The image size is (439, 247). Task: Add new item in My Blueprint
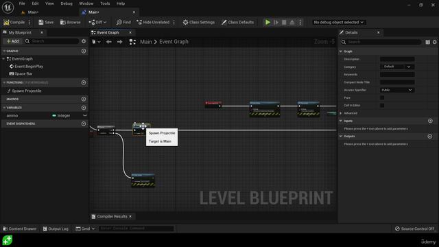pos(12,41)
